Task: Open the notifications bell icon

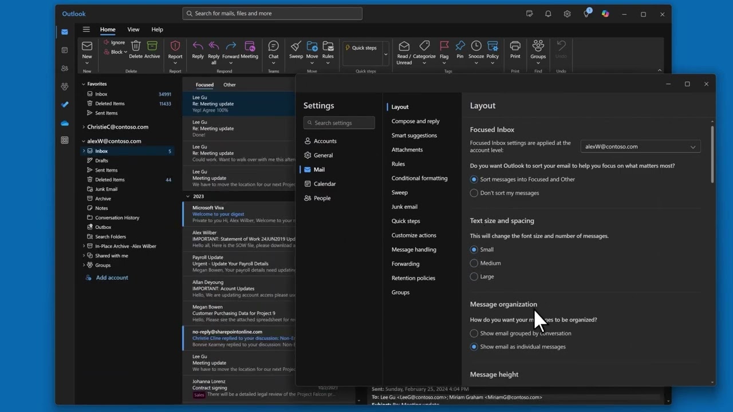Action: [548, 14]
